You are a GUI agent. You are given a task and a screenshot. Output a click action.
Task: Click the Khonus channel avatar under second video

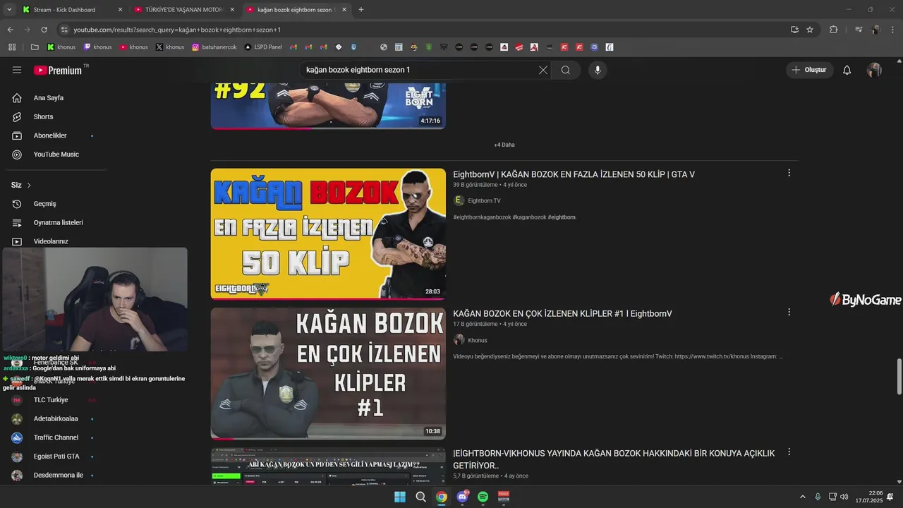(459, 340)
